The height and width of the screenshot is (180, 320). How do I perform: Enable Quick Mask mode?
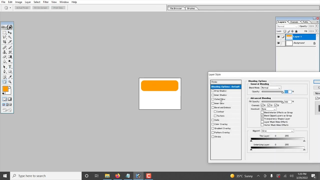point(9,99)
